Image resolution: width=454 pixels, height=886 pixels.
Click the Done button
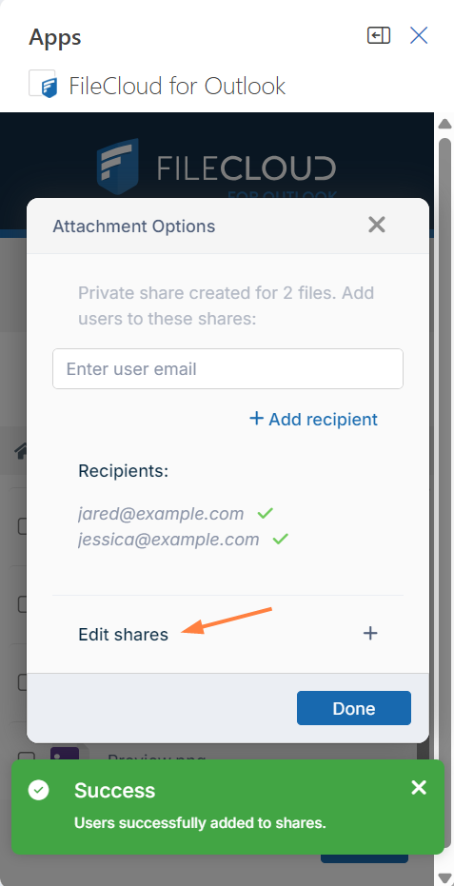coord(354,708)
